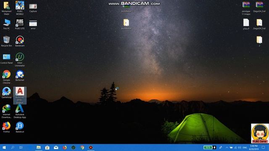Open Task View from the taskbar
The height and width of the screenshot is (151, 269).
tap(21, 147)
